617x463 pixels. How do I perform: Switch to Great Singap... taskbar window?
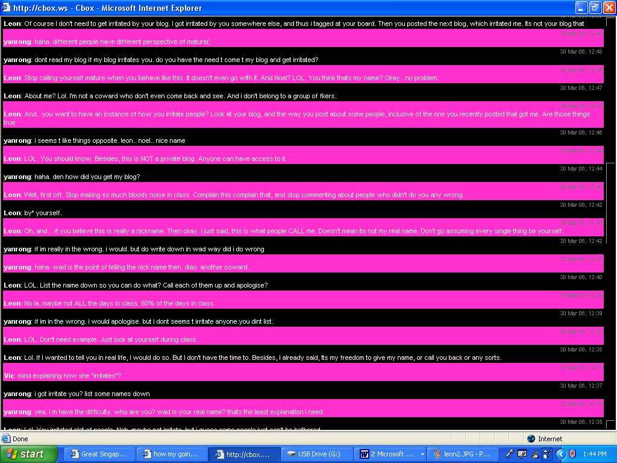point(100,454)
